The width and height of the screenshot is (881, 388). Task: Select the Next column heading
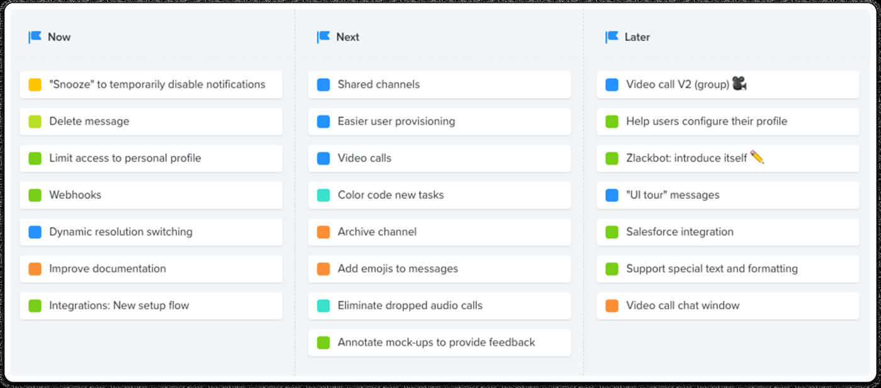pyautogui.click(x=348, y=37)
